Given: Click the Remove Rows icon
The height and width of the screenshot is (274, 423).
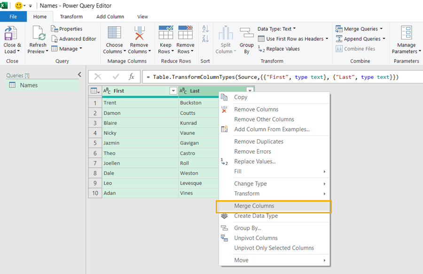Looking at the screenshot, I should click(185, 32).
